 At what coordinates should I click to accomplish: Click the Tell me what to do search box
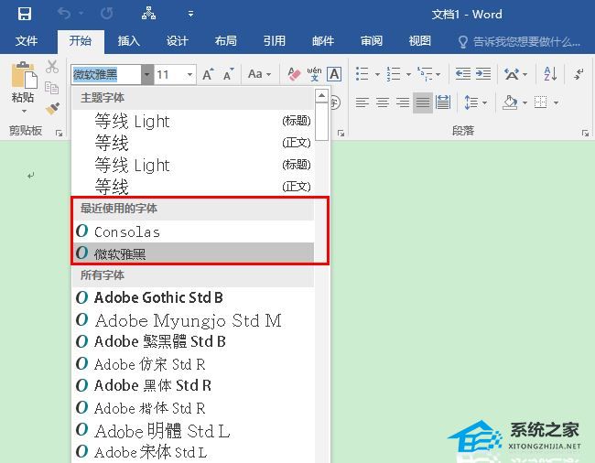519,41
